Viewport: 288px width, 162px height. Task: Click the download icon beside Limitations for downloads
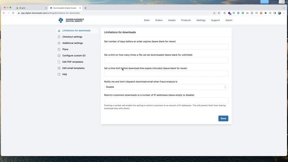[59, 31]
